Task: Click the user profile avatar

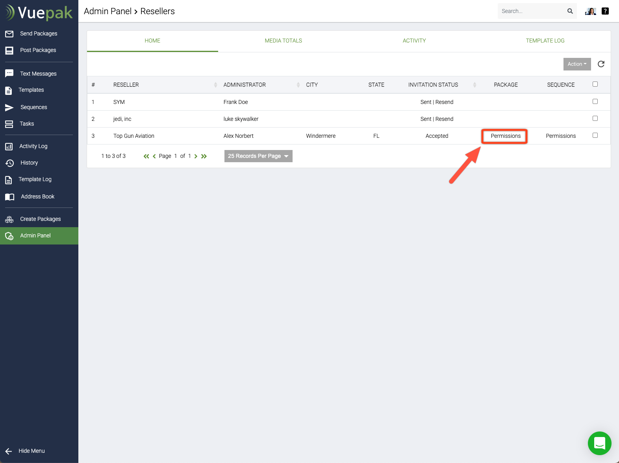Action: [590, 11]
